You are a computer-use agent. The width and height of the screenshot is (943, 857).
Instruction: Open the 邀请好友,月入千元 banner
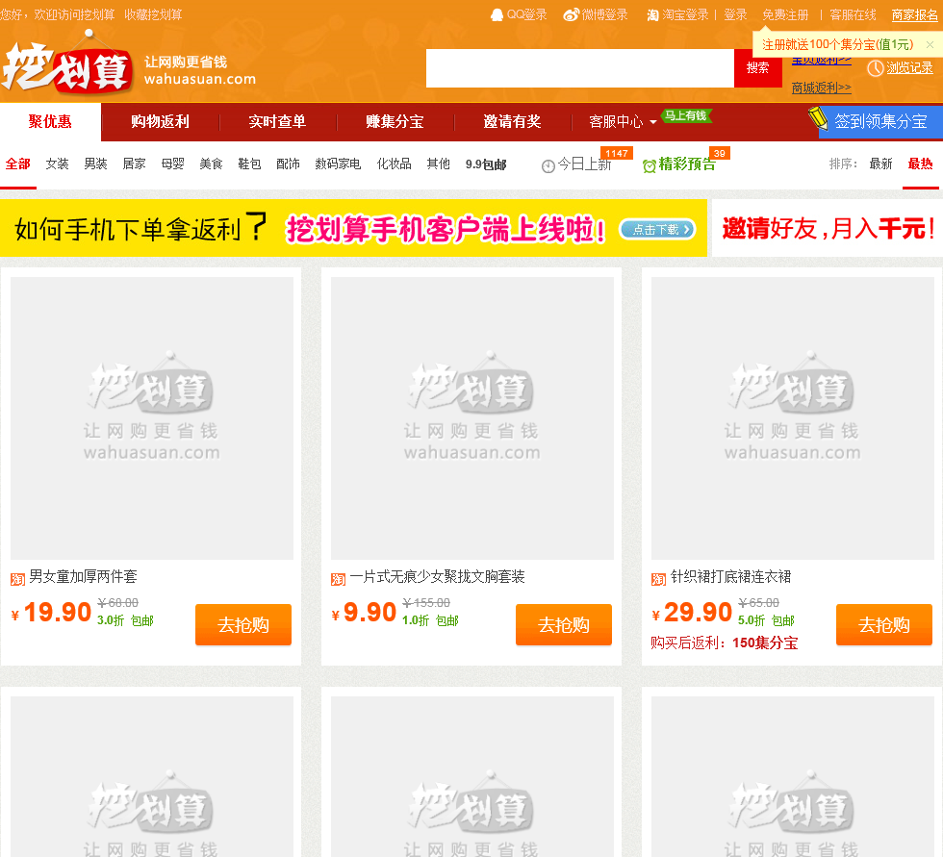[828, 228]
